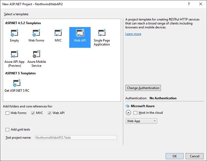Viewport: 207px width, 161px height.
Task: Select the Azure API App (Preview) template
Action: point(14,59)
